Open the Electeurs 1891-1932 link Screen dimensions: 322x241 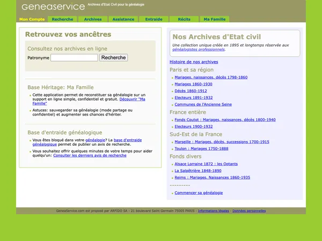tap(193, 97)
